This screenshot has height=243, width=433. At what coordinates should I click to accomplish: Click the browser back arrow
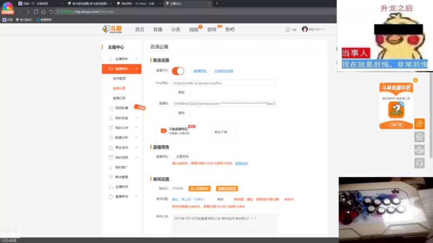coord(21,12)
